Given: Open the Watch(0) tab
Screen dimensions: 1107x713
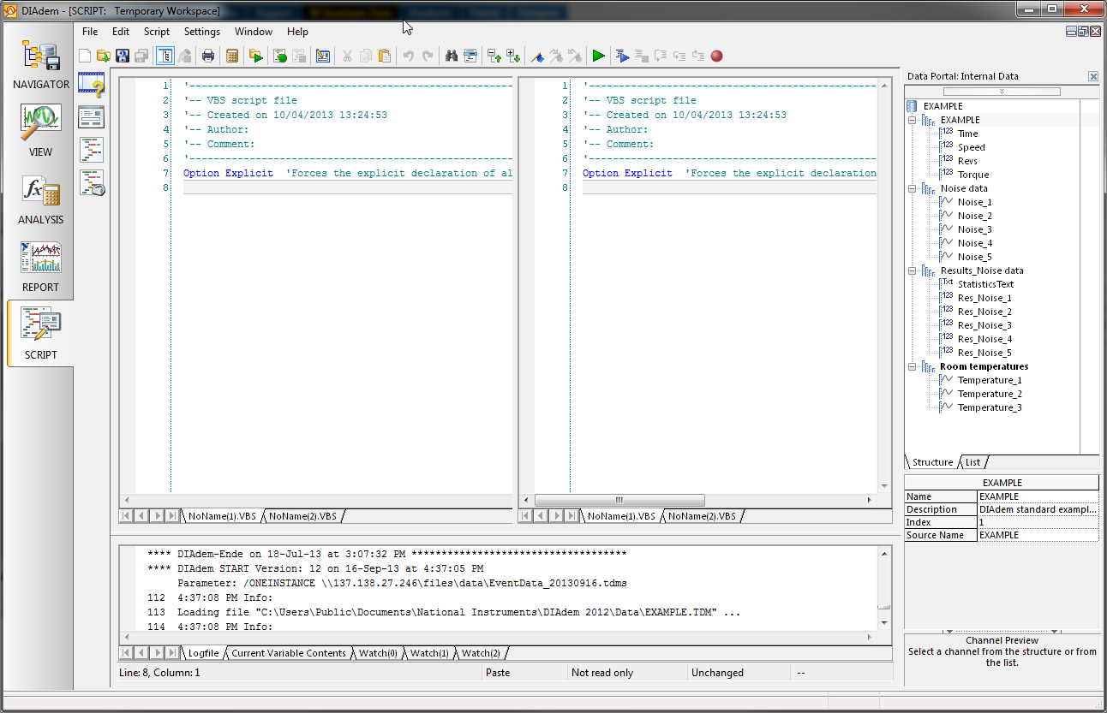Looking at the screenshot, I should (x=378, y=653).
